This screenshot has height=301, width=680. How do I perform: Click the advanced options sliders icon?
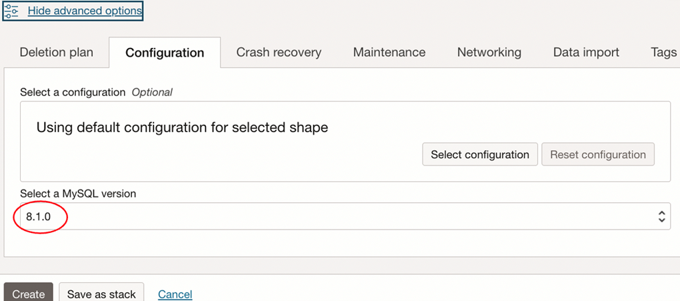11,11
